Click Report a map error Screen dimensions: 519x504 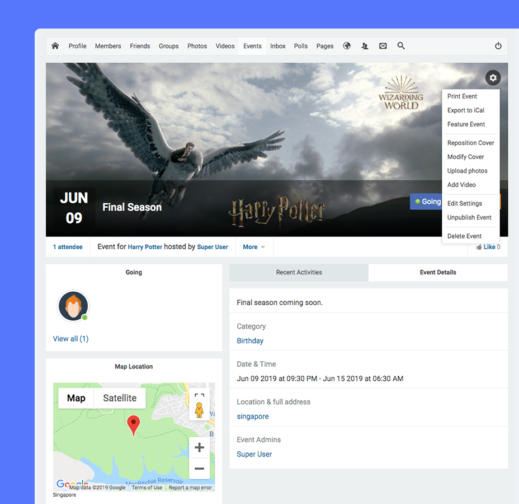(190, 487)
